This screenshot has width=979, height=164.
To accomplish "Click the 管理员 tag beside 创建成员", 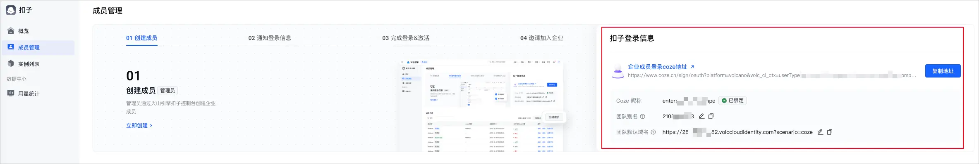I will pyautogui.click(x=168, y=91).
